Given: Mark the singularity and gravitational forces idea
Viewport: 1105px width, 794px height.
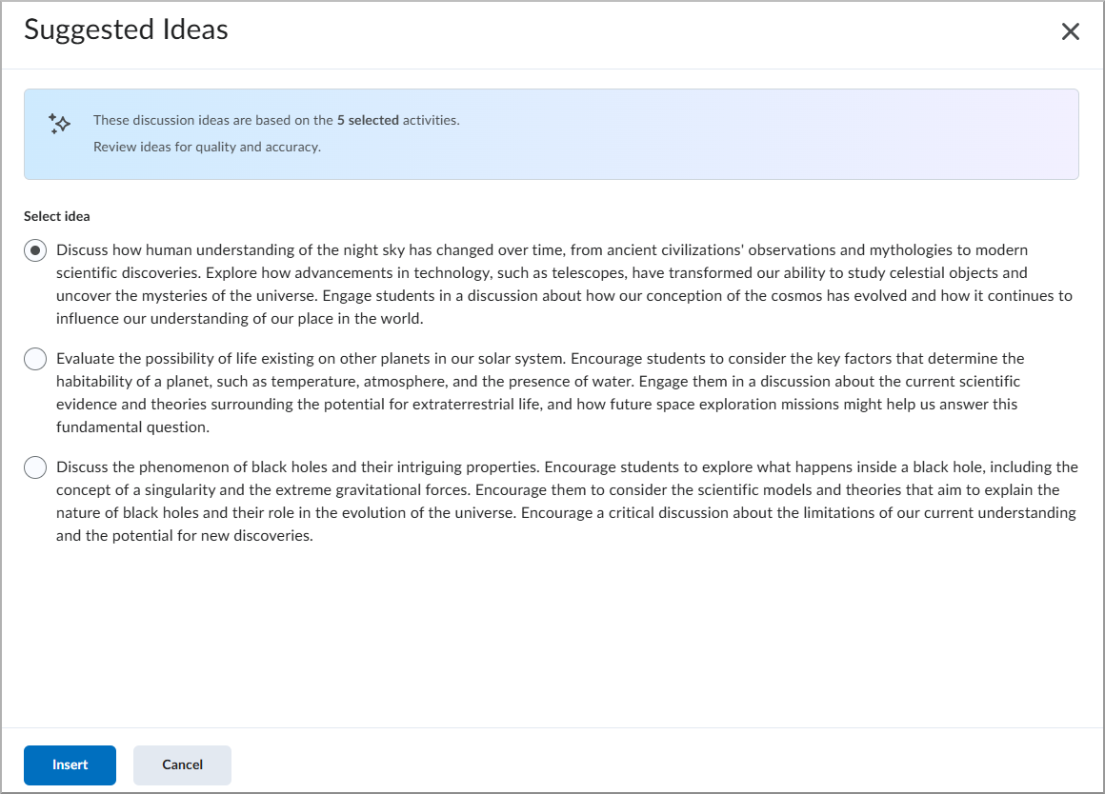Looking at the screenshot, I should 34,467.
